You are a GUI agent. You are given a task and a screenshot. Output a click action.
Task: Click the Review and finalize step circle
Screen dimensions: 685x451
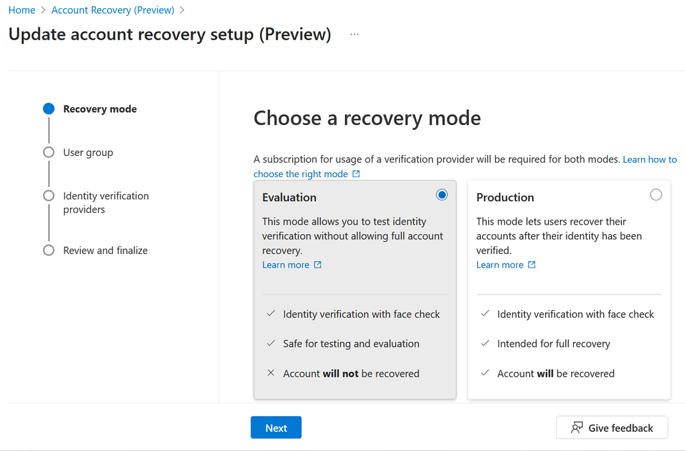click(49, 251)
